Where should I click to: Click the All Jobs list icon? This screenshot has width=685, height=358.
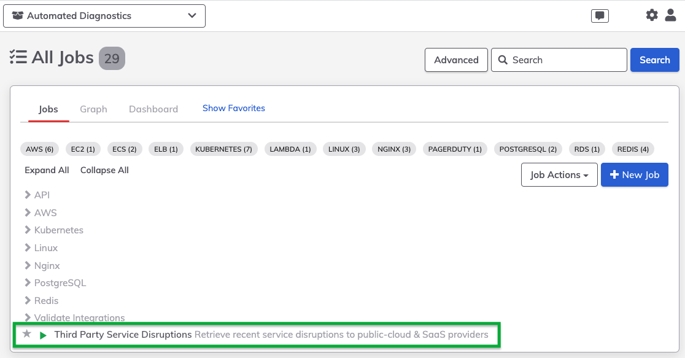coord(18,57)
